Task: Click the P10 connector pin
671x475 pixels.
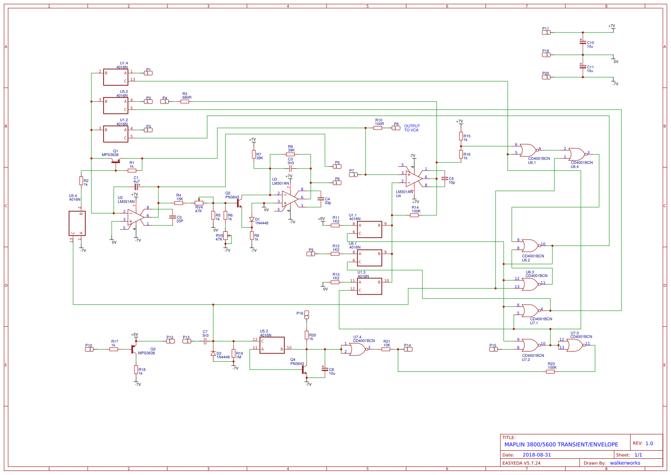Action: pyautogui.click(x=89, y=349)
